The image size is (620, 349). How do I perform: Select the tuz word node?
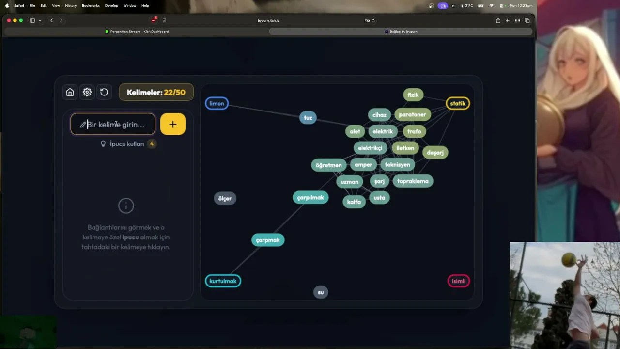[308, 118]
